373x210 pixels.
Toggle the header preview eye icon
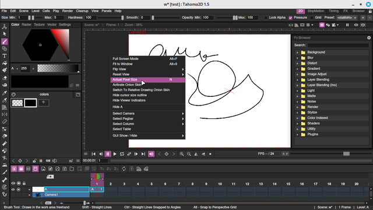(x=13, y=183)
